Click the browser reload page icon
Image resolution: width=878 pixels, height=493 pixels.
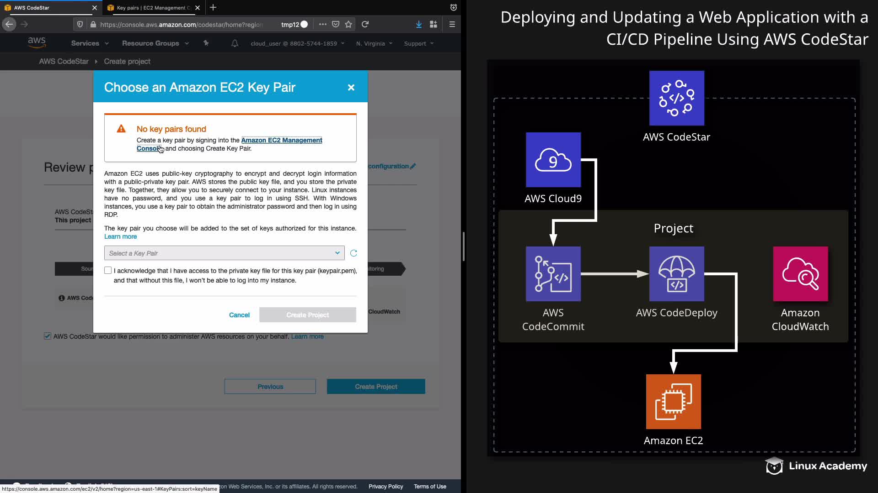click(x=365, y=24)
